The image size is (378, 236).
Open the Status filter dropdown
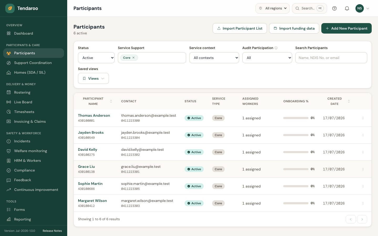click(96, 58)
